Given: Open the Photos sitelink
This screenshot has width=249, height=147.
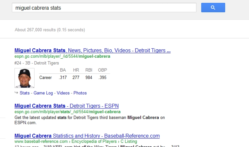Looking at the screenshot, I should [x=80, y=93].
